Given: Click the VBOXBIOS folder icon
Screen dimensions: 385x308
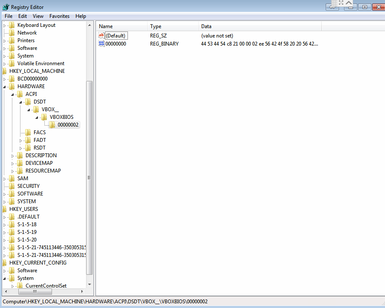Looking at the screenshot, I should 44,117.
